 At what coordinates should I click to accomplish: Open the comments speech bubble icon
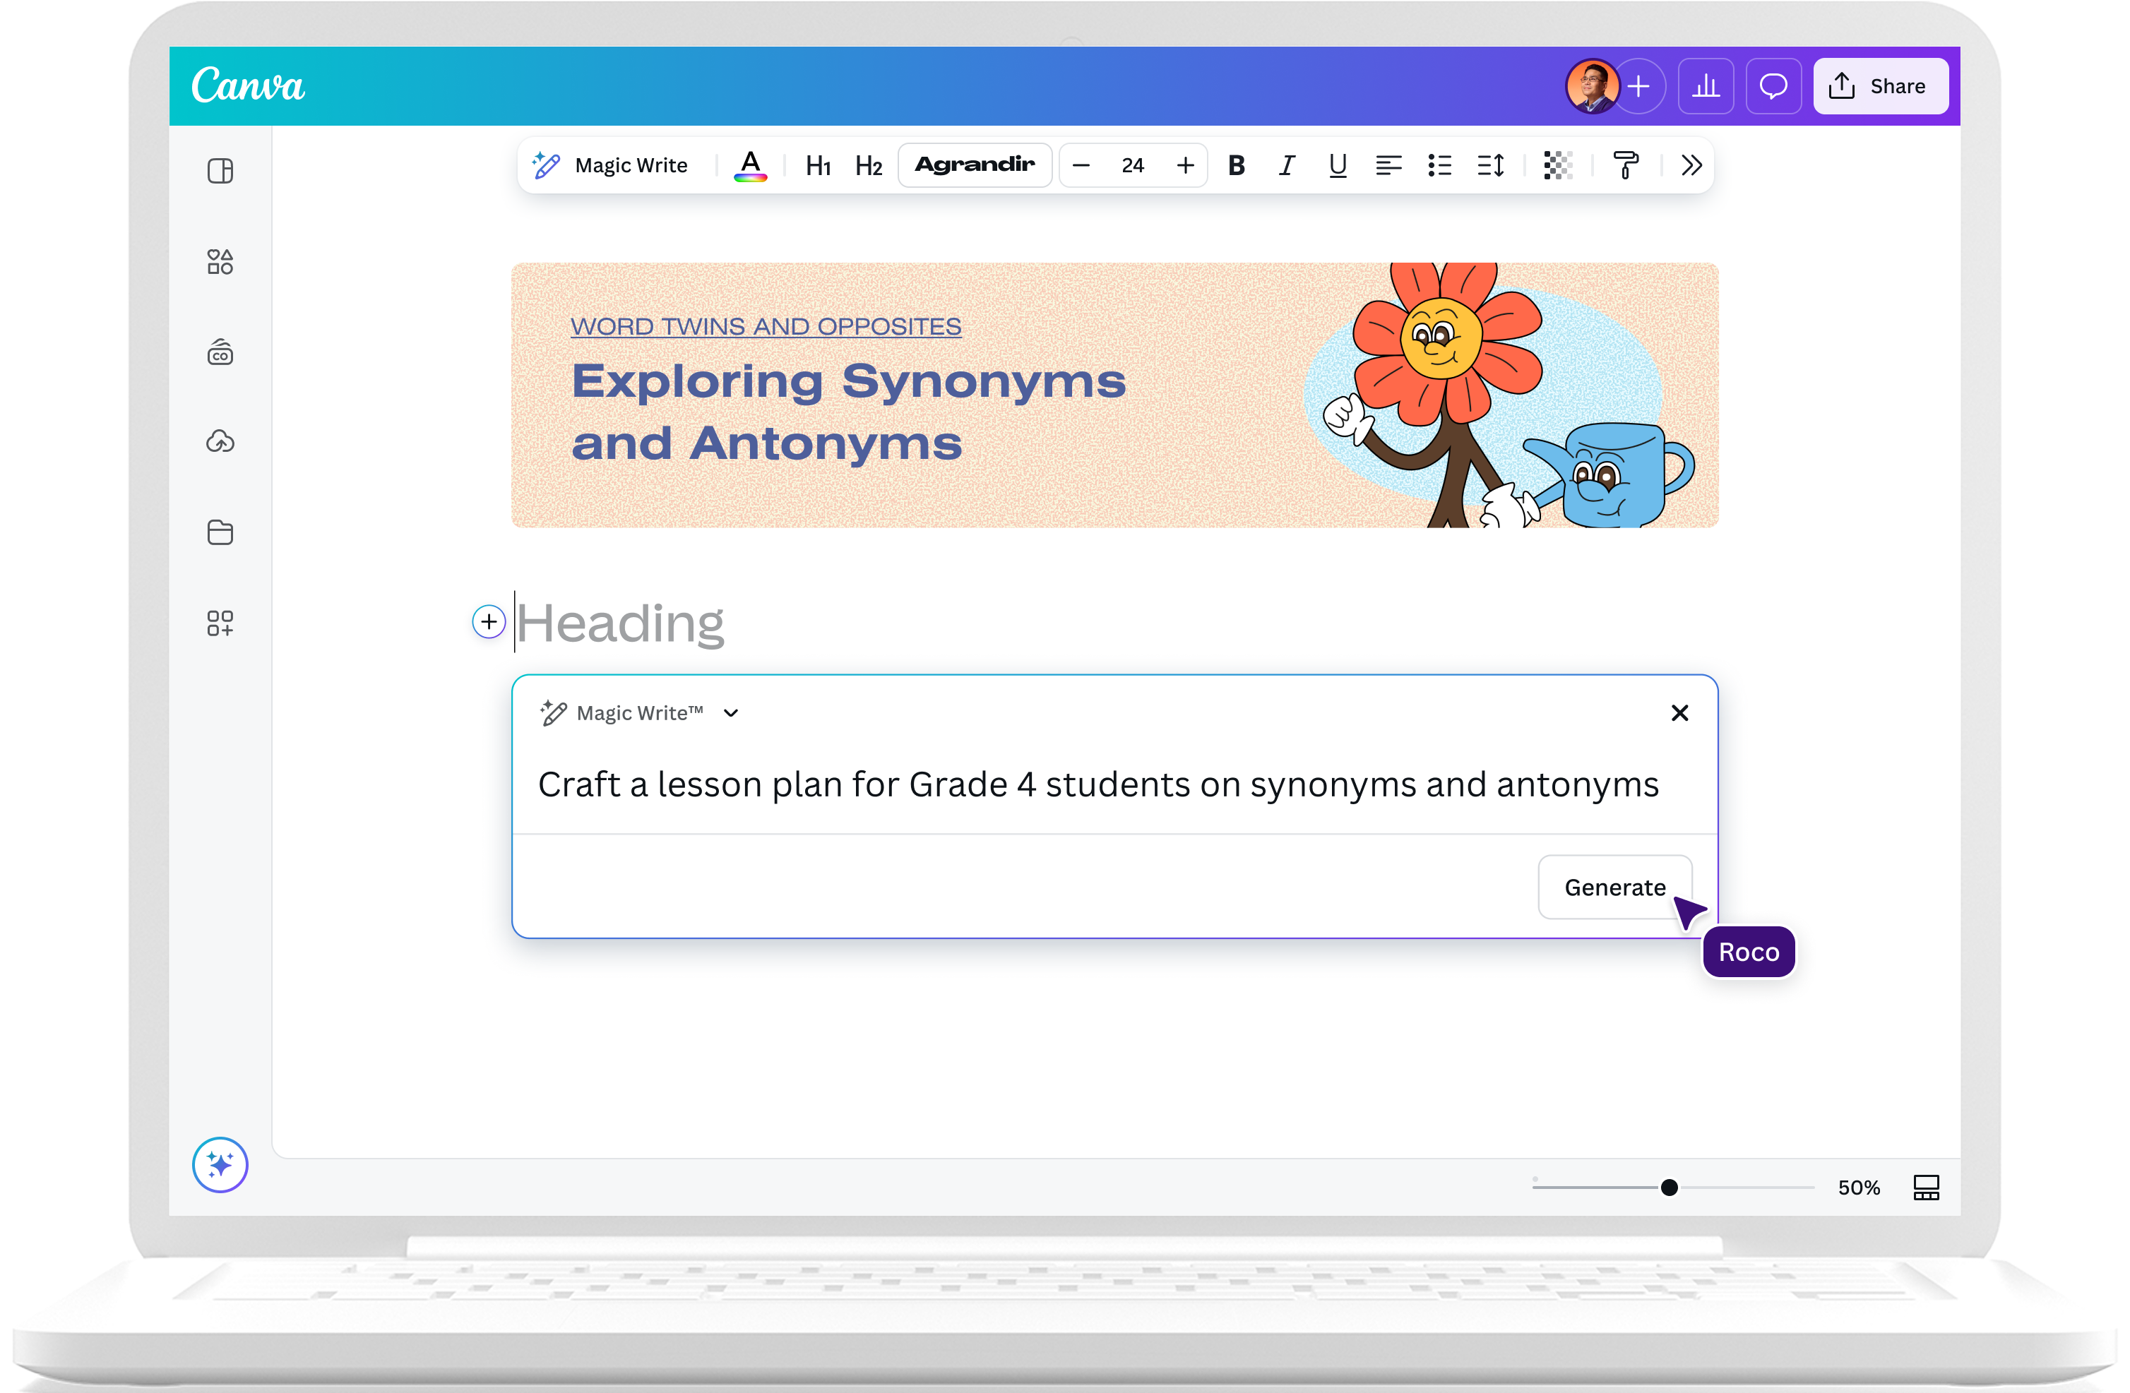(1773, 87)
